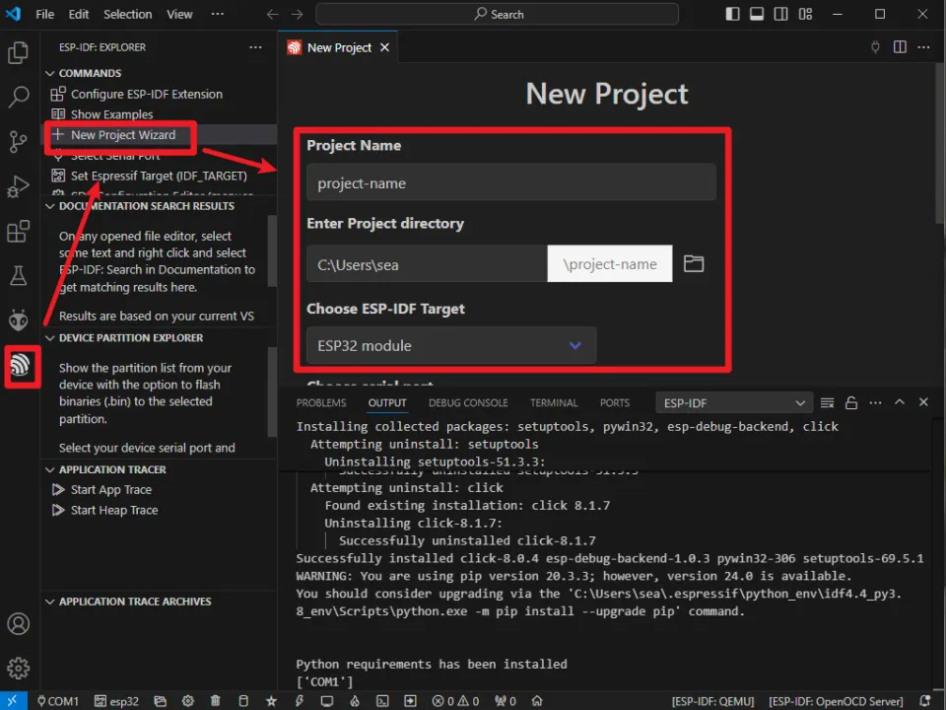Click the plug icon in editor title bar

(x=875, y=47)
